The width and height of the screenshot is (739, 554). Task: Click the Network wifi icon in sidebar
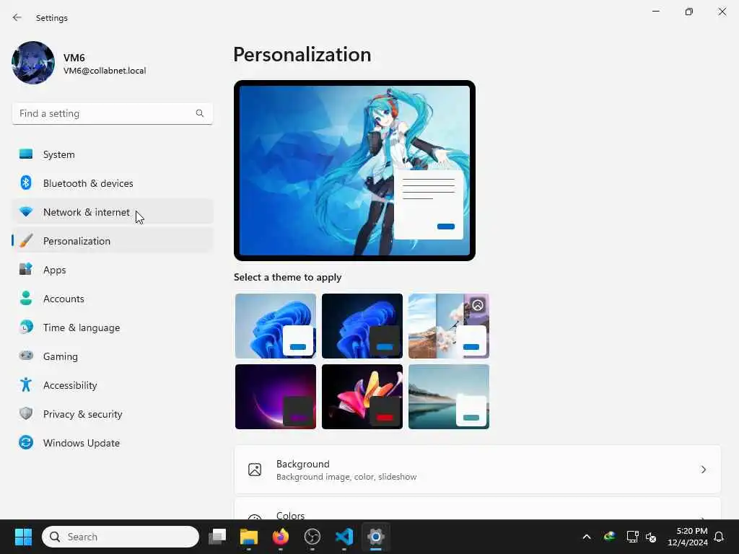(x=26, y=212)
